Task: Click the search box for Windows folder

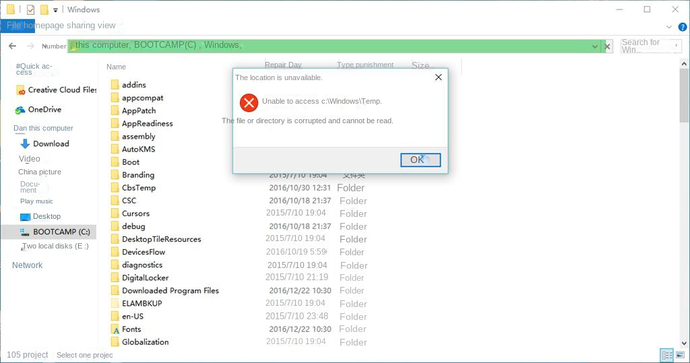Action: point(650,46)
